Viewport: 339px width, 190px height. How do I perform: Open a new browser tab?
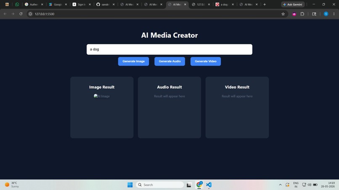pos(265,4)
